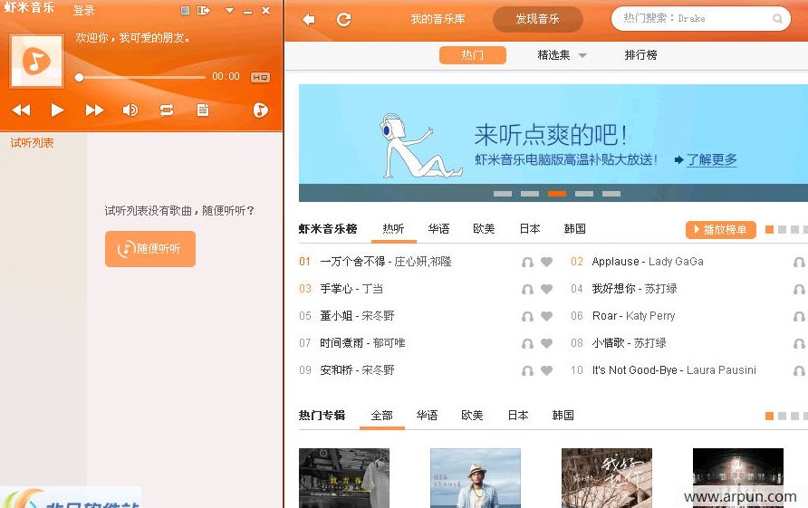Click the panel collapse icon in title bar

[x=204, y=10]
